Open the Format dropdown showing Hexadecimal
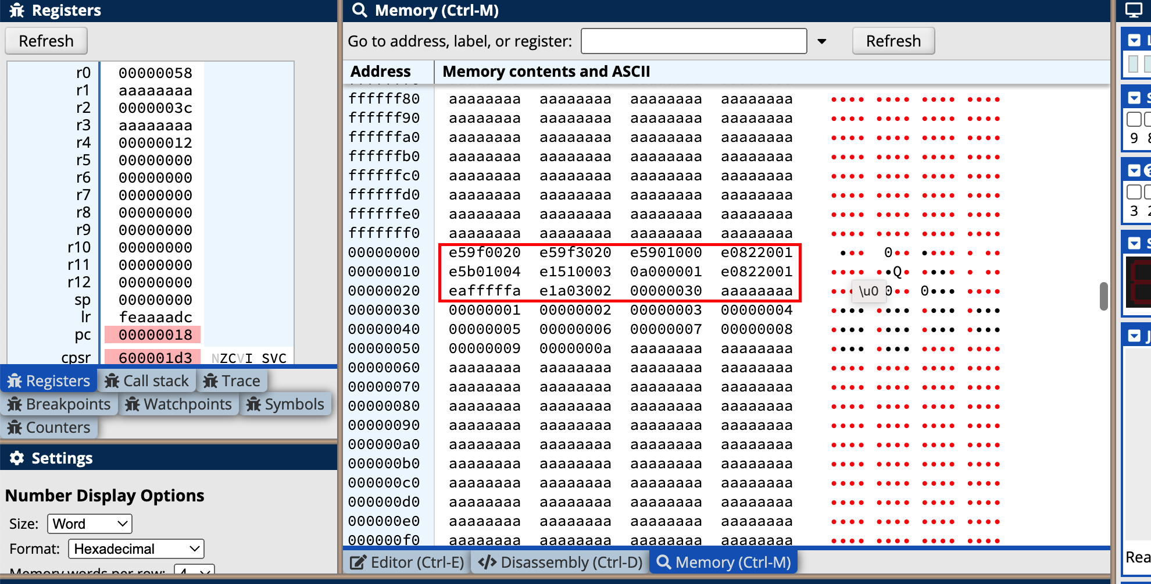This screenshot has height=584, width=1151. coord(136,549)
